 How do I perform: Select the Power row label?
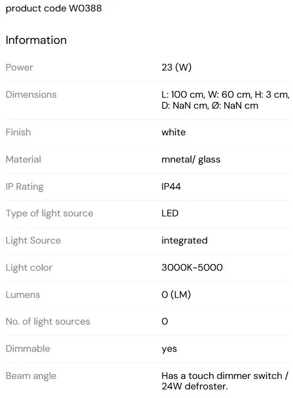point(19,68)
